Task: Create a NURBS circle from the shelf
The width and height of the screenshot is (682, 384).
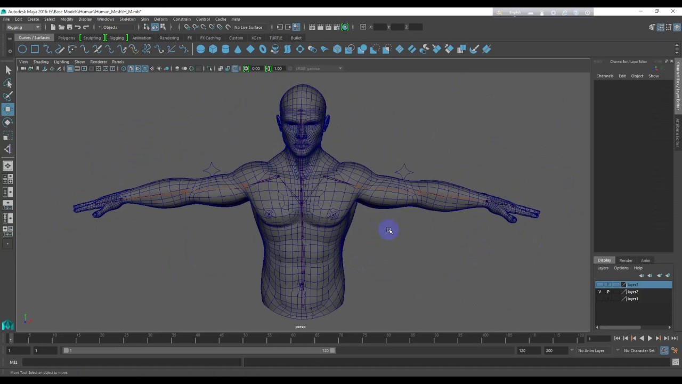Action: coord(22,49)
